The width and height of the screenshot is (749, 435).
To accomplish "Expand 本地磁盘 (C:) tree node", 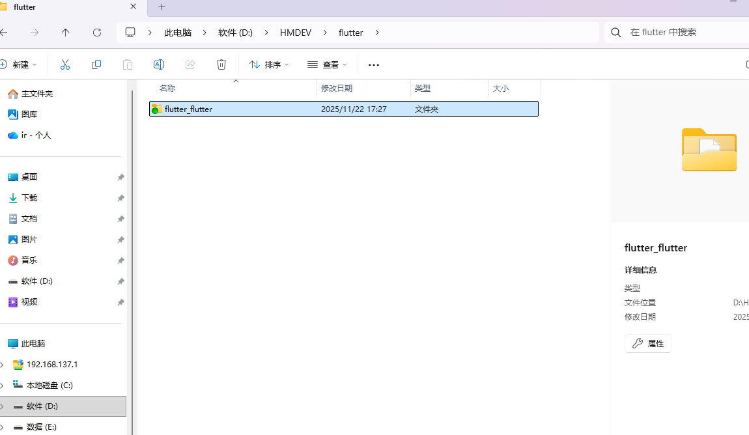I will [x=3, y=386].
